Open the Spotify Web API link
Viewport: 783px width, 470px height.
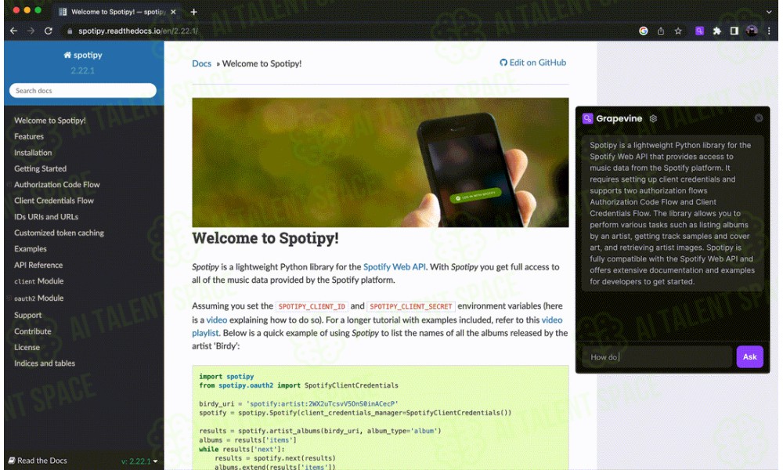(x=395, y=266)
